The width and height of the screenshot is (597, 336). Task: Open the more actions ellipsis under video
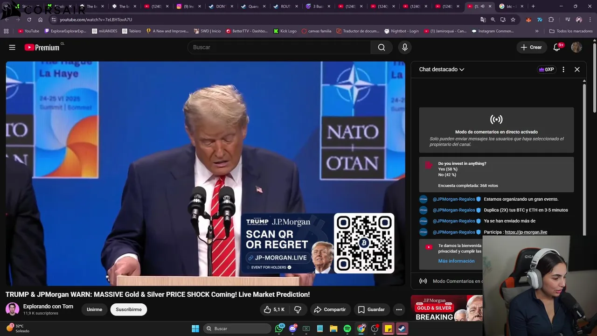coord(399,309)
